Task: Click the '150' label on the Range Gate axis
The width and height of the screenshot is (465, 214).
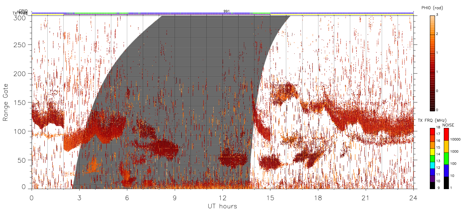Action: 21,103
